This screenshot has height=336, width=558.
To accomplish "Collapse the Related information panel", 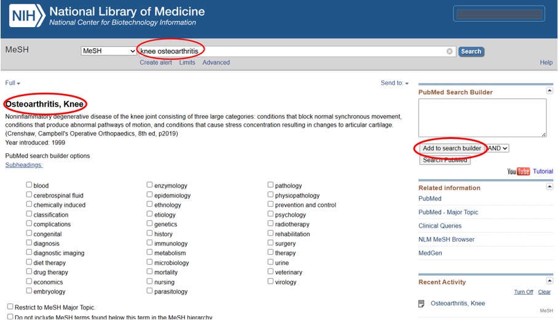I will pos(549,186).
